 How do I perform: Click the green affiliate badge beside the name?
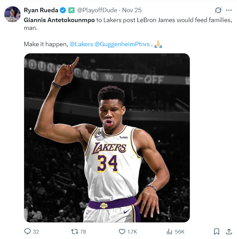pos(71,10)
